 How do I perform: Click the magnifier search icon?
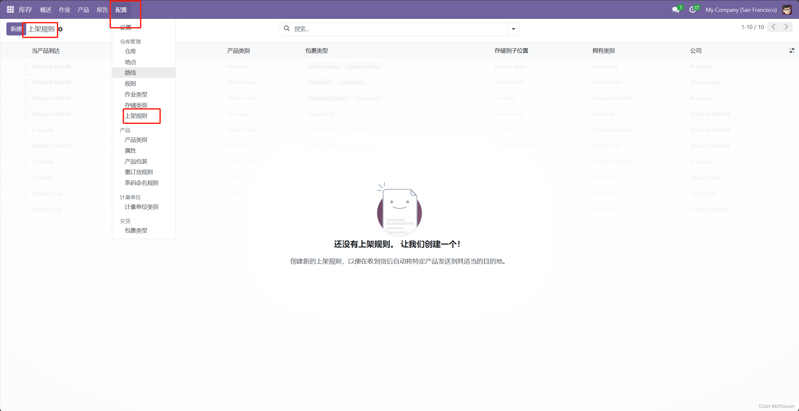pos(287,29)
